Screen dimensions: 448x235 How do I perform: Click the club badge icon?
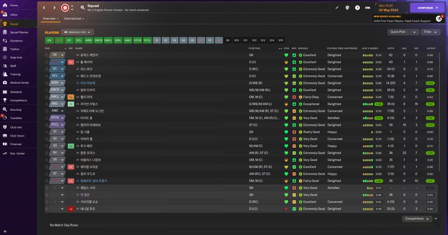pos(65,8)
